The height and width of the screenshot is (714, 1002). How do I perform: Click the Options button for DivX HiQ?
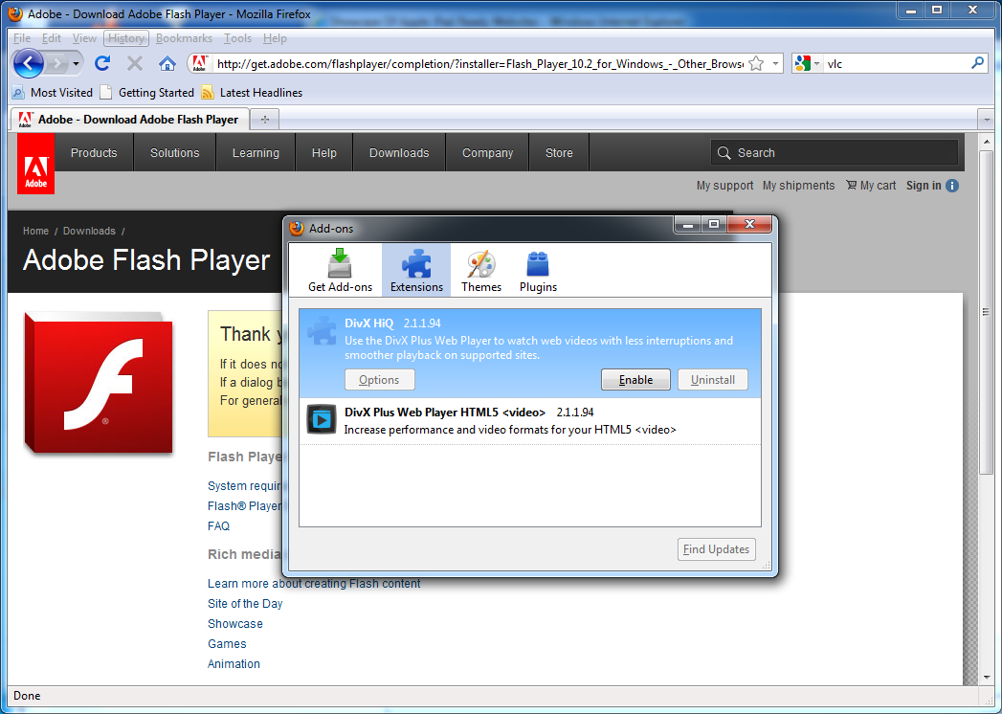click(x=380, y=380)
